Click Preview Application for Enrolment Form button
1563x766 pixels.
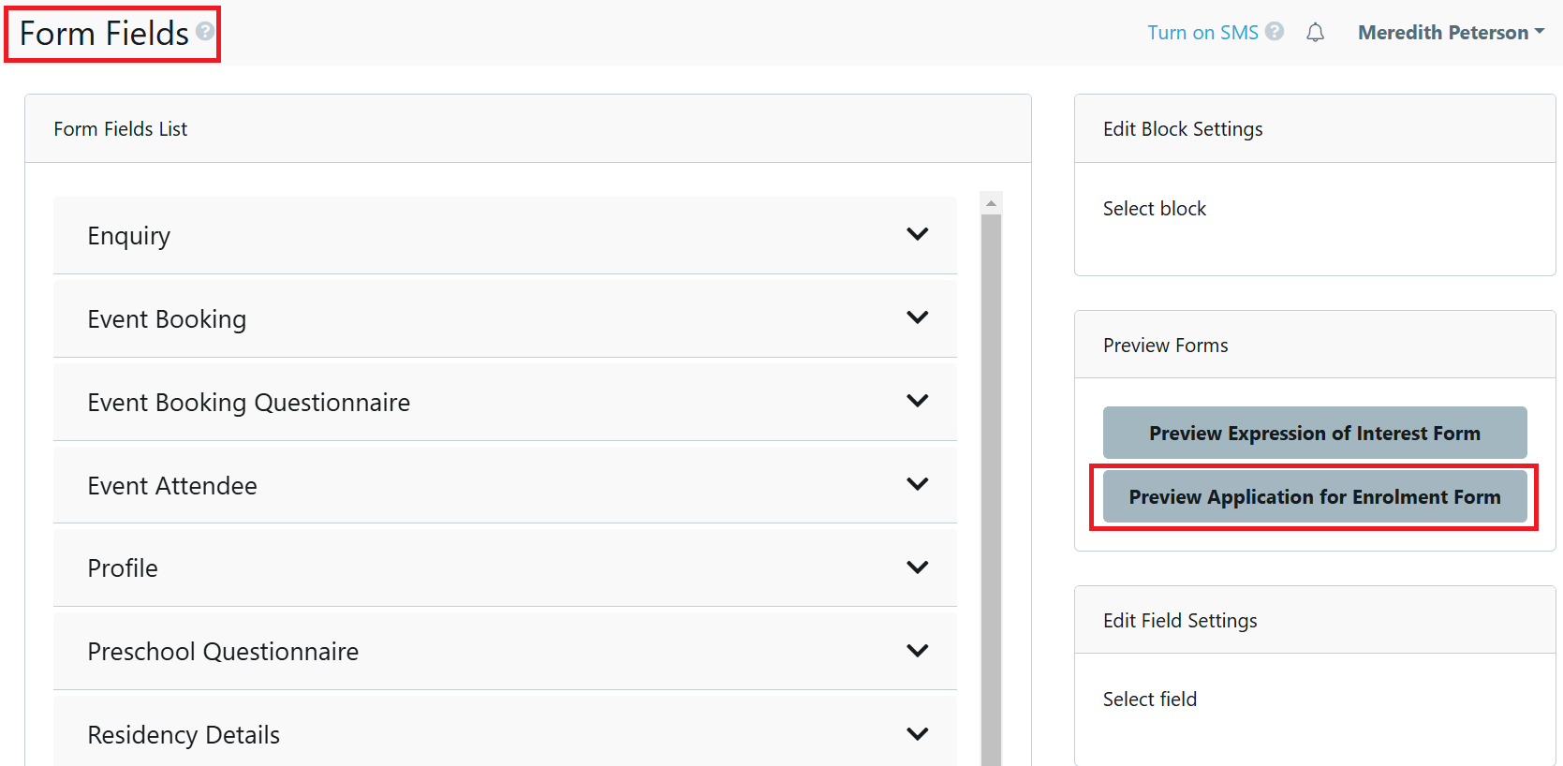click(x=1314, y=497)
